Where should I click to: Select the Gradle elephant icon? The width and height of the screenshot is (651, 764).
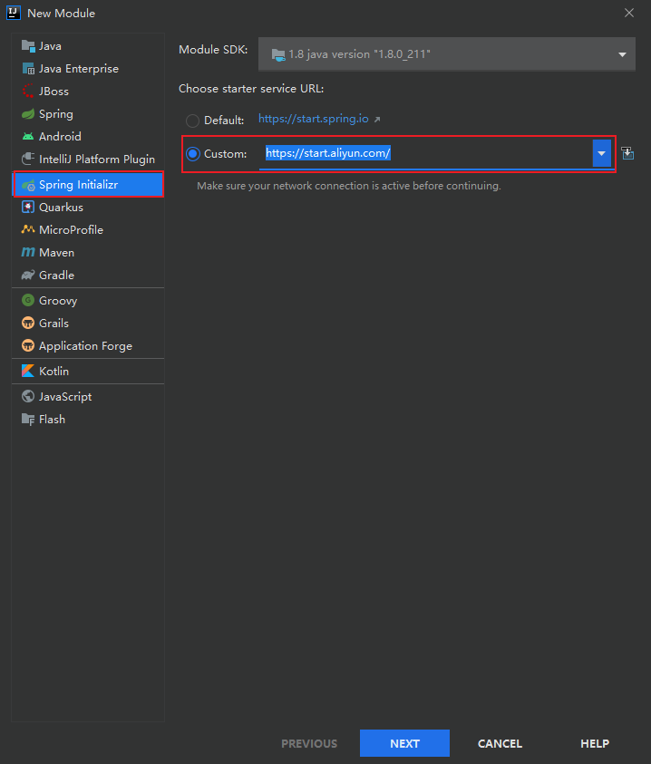(28, 276)
